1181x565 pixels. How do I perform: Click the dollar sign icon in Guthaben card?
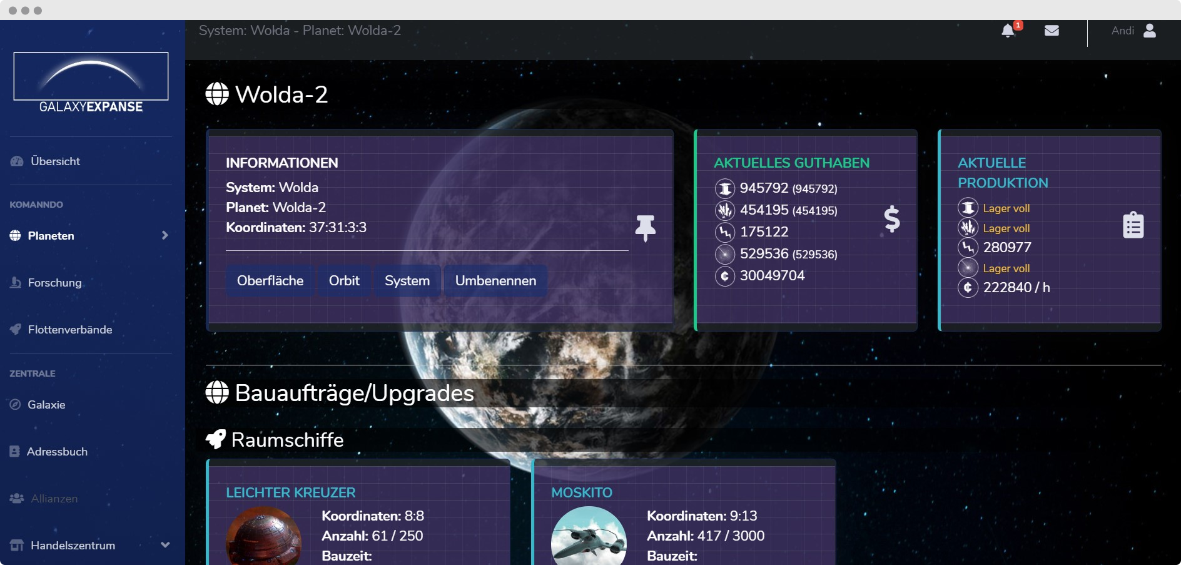click(x=892, y=220)
